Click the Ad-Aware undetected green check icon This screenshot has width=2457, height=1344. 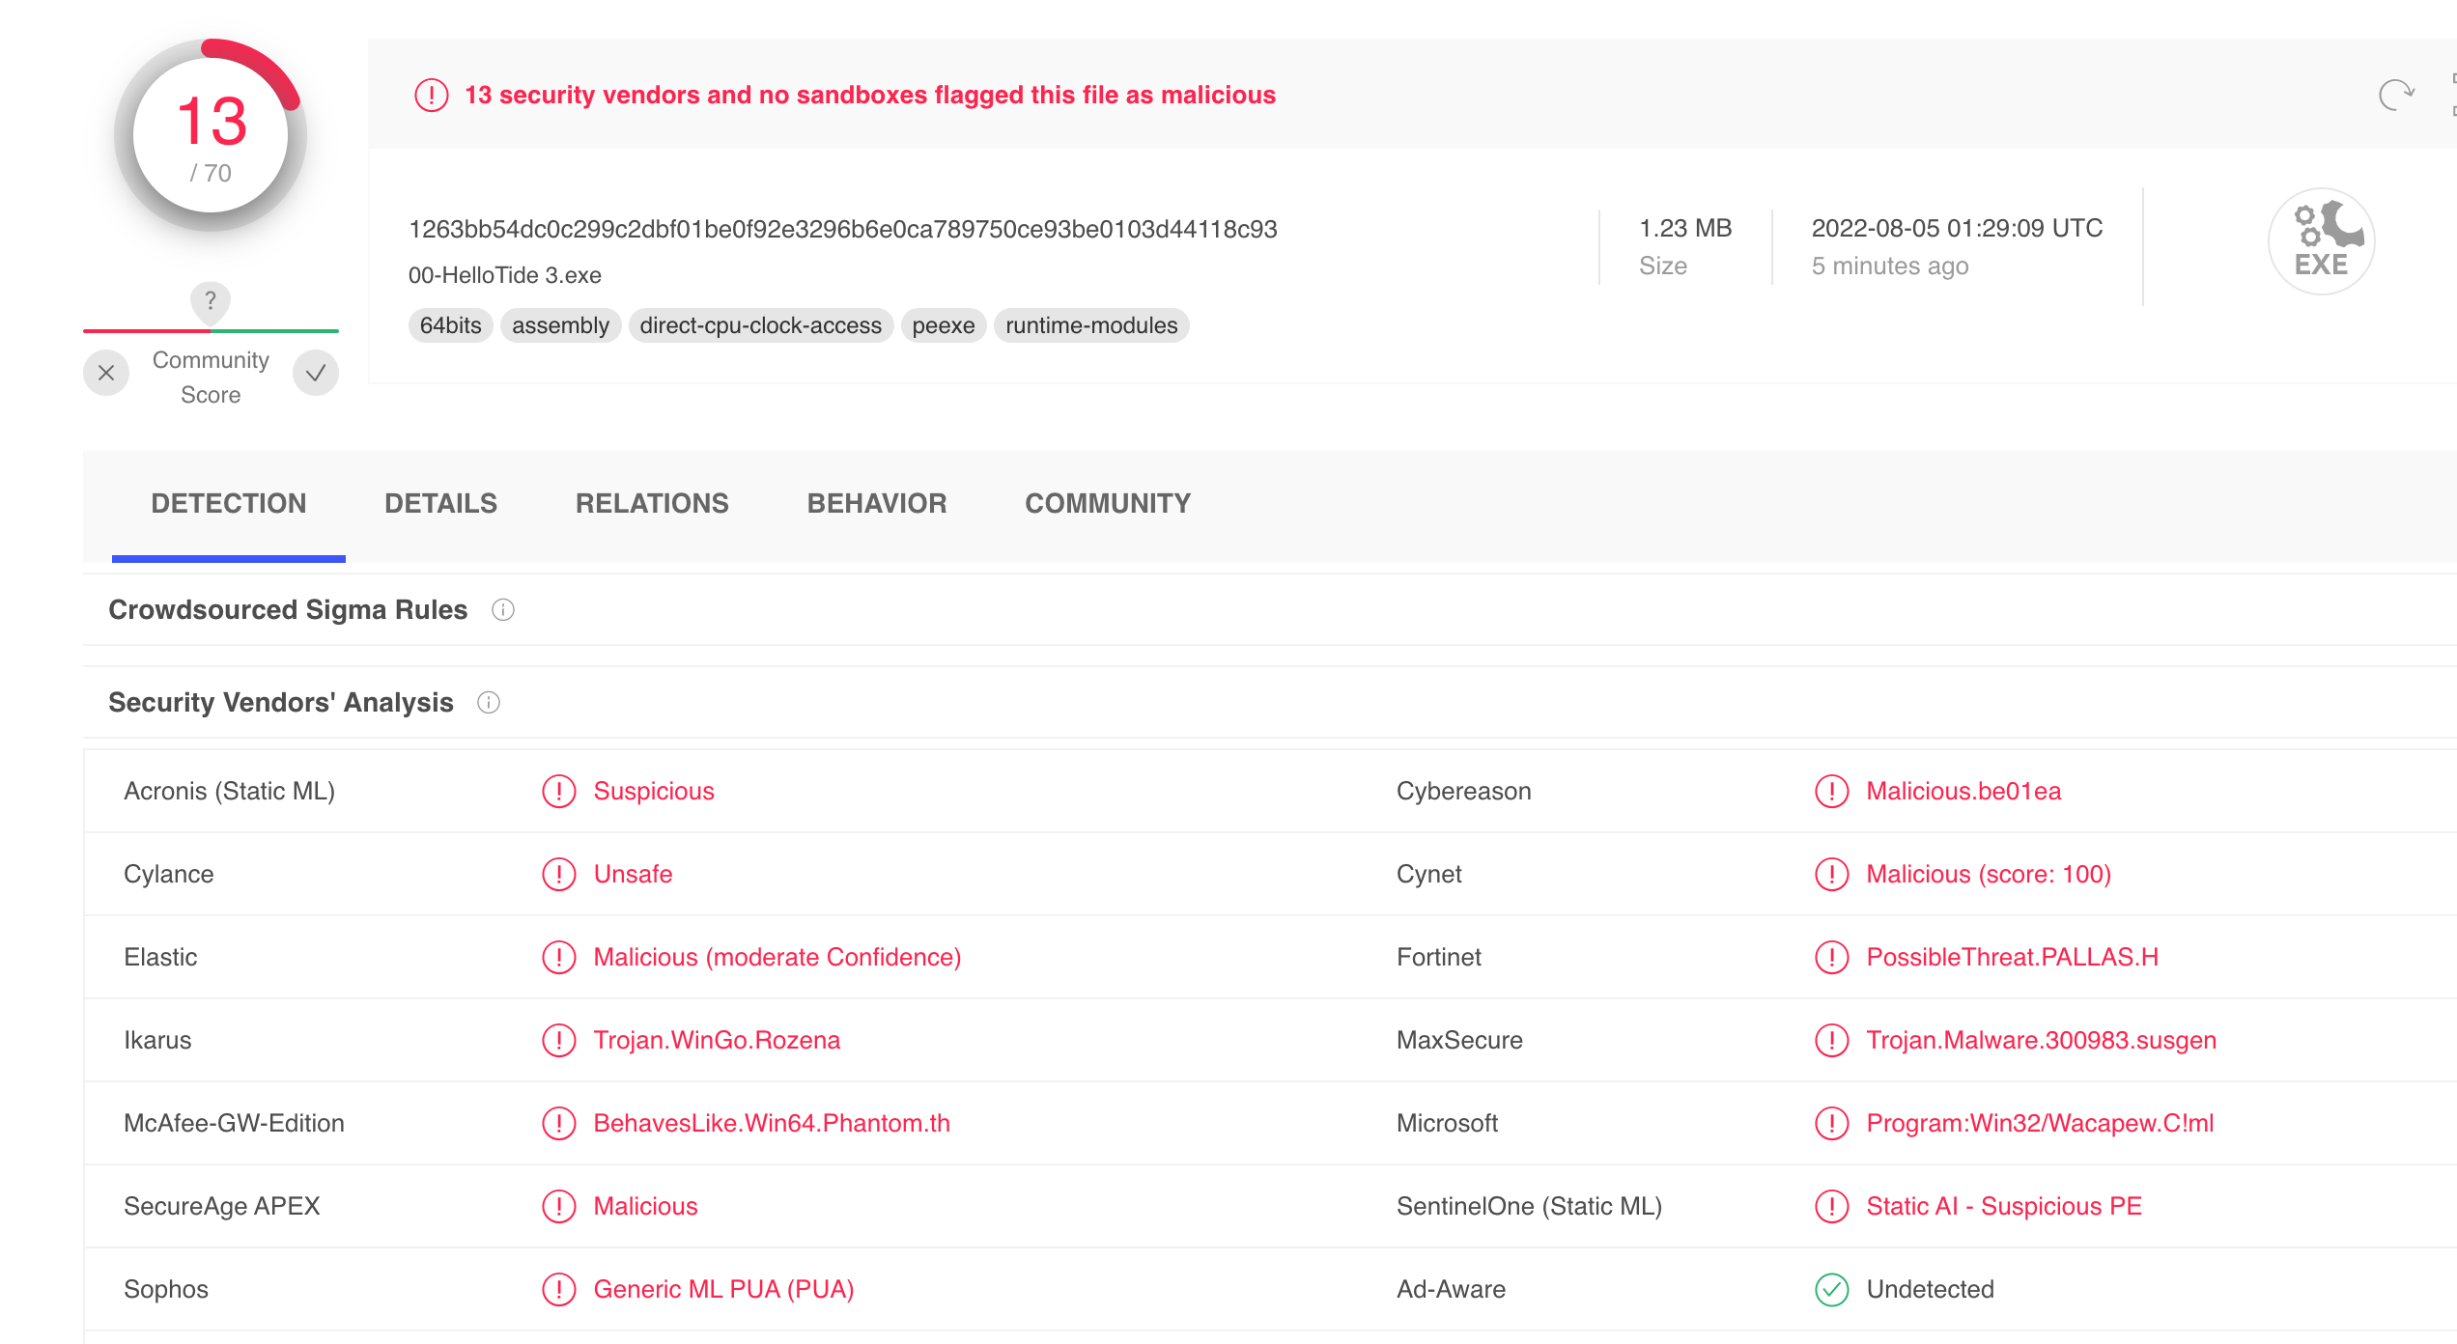(x=1831, y=1289)
